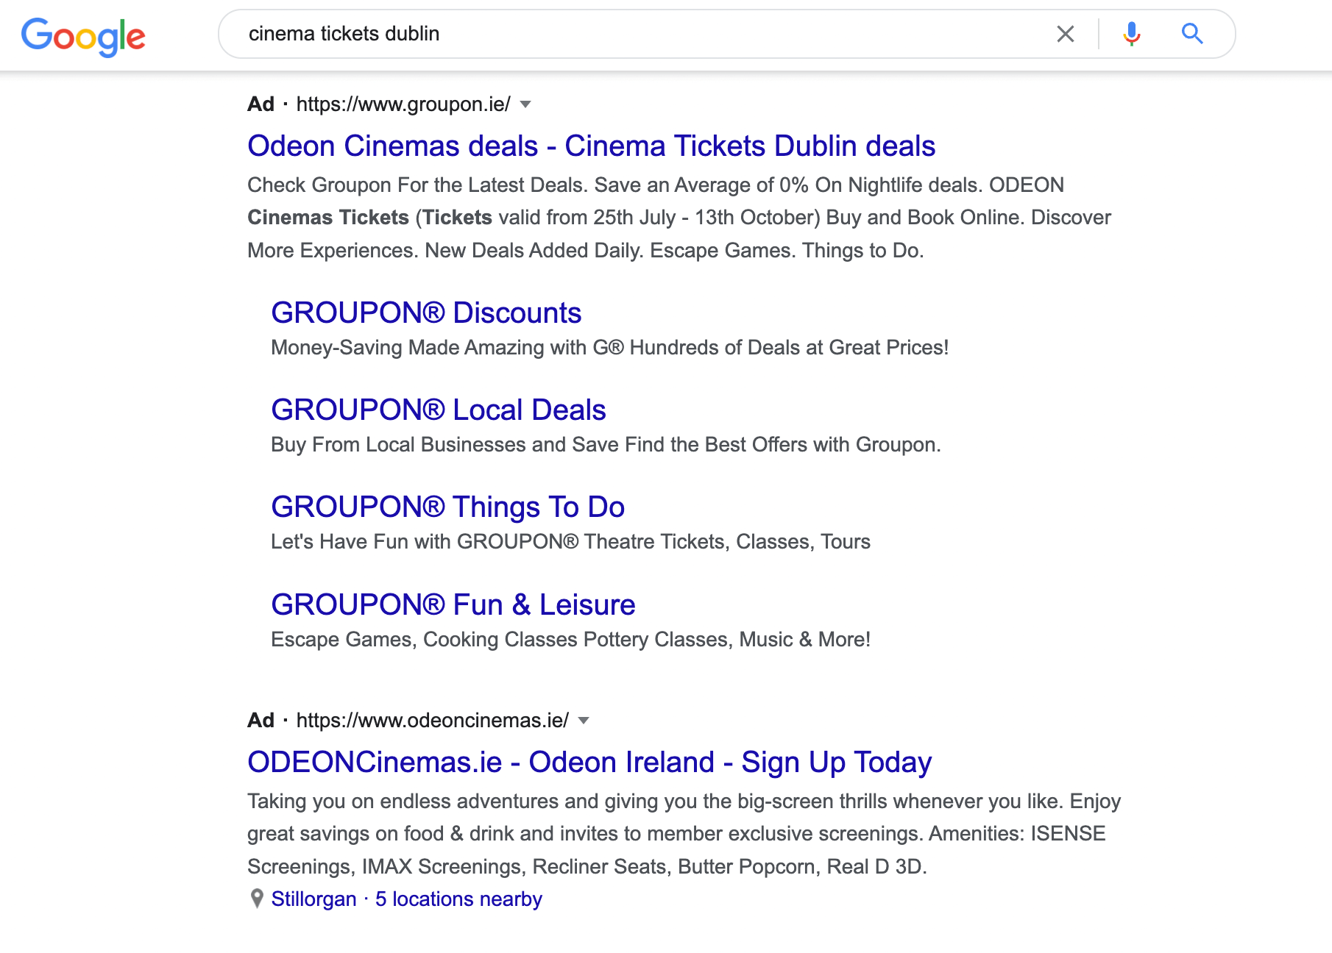
Task: Activate voice search microphone
Action: pos(1130,33)
